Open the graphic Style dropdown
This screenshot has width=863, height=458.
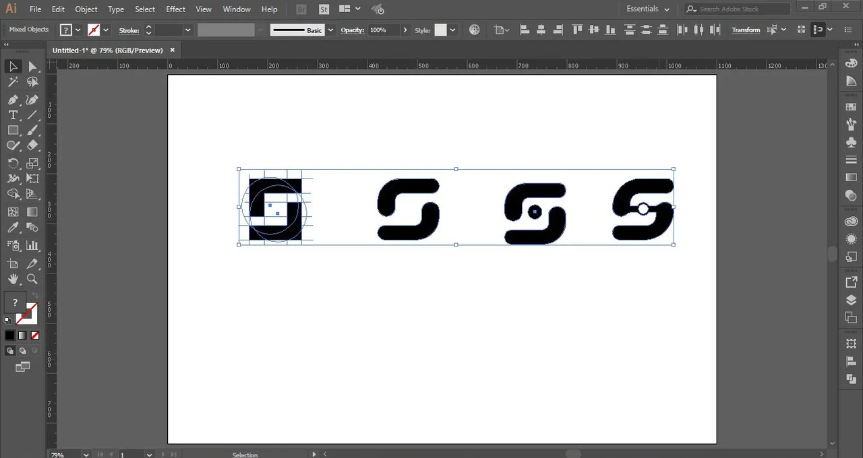click(x=452, y=30)
